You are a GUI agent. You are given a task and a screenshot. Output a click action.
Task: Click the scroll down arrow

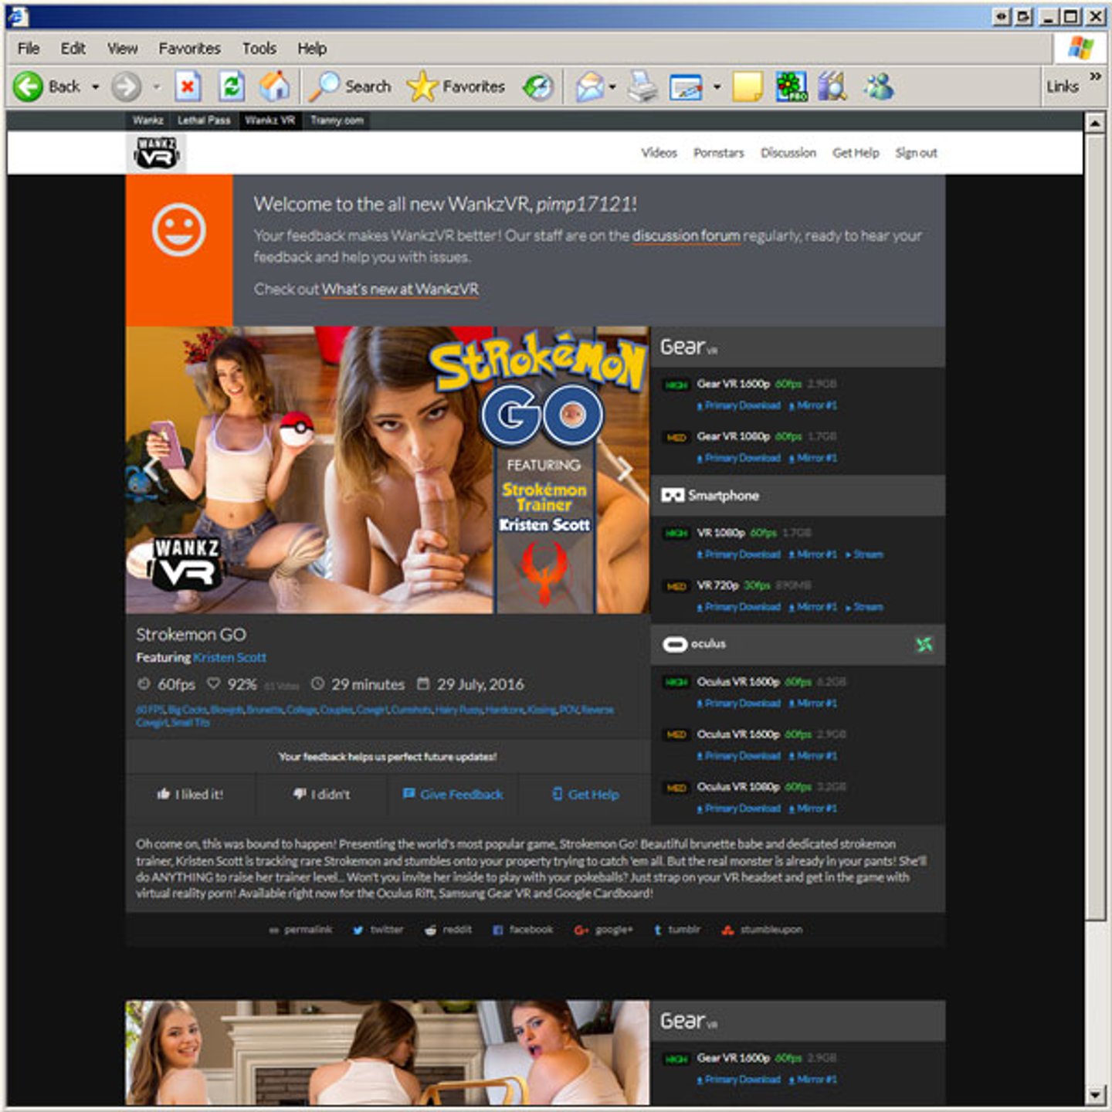1095,1094
